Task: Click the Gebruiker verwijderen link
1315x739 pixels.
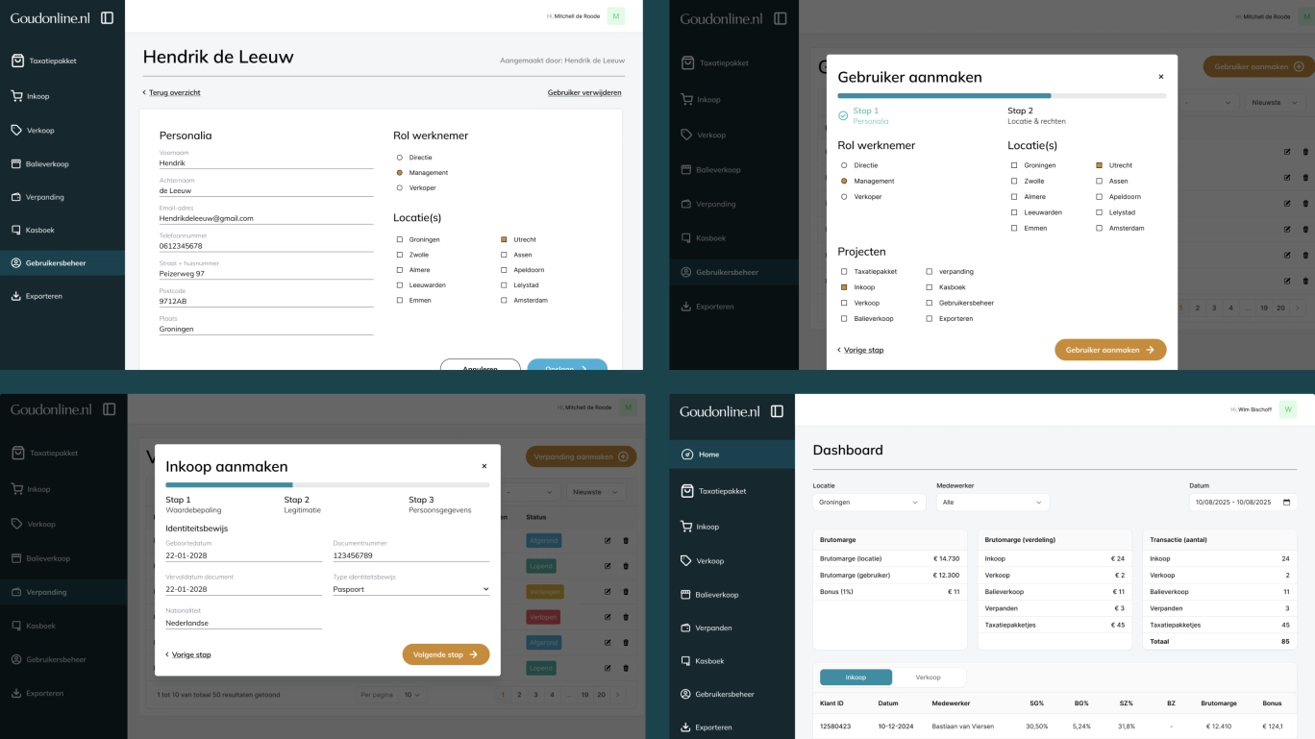Action: click(x=584, y=93)
